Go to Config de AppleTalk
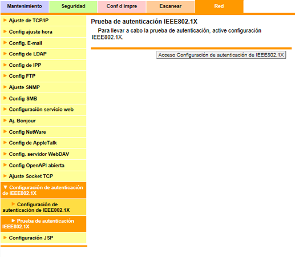 coord(43,143)
